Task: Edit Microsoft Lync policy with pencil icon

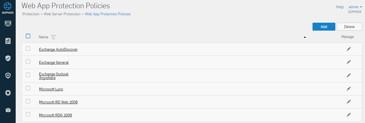Action: 348,89
